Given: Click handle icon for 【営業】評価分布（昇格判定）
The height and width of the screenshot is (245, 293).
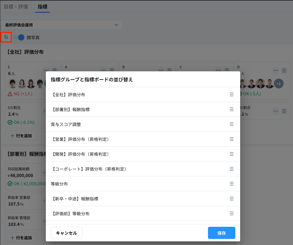Looking at the screenshot, I should pos(231,139).
